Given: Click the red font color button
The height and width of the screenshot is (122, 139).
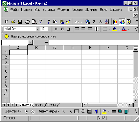Looking at the screenshot, I should 124,29.
